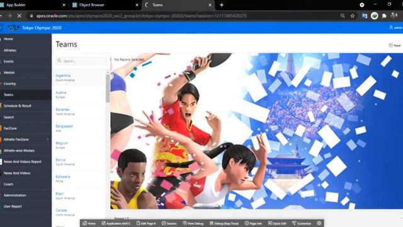Click Home in developer toolbar
The image size is (403, 227).
89,223
